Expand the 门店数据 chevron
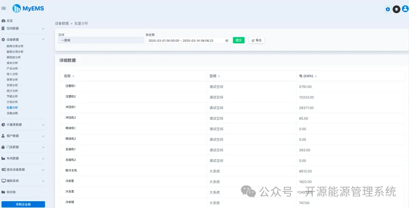This screenshot has width=409, height=208. pyautogui.click(x=43, y=147)
